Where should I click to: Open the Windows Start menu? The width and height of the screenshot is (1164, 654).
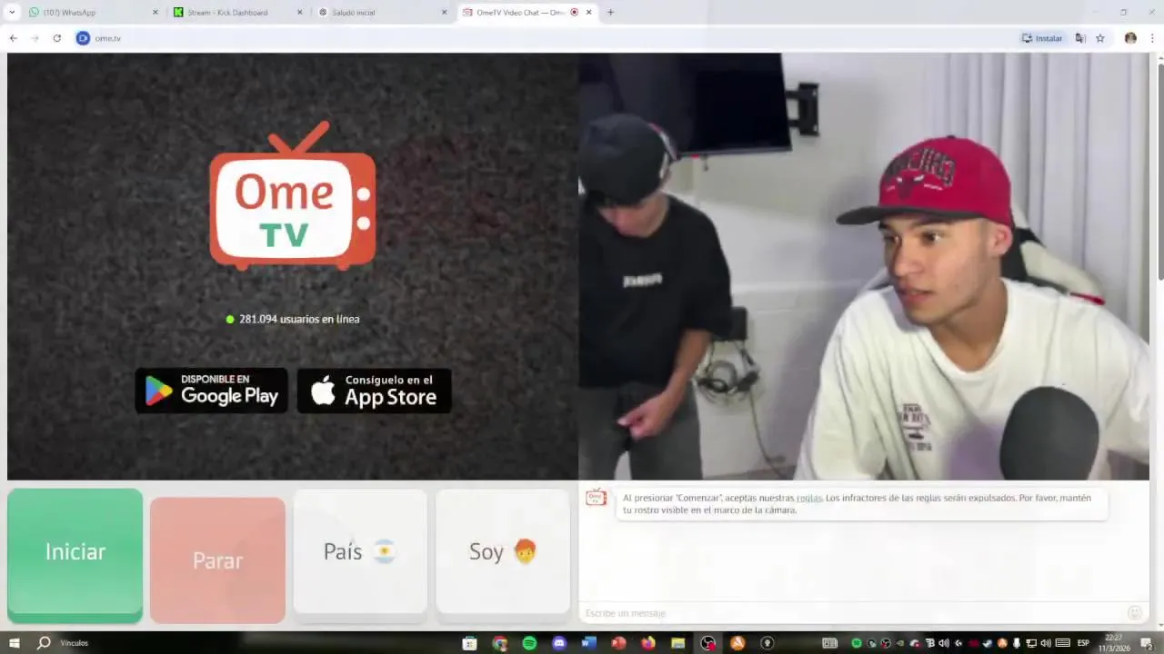(14, 643)
